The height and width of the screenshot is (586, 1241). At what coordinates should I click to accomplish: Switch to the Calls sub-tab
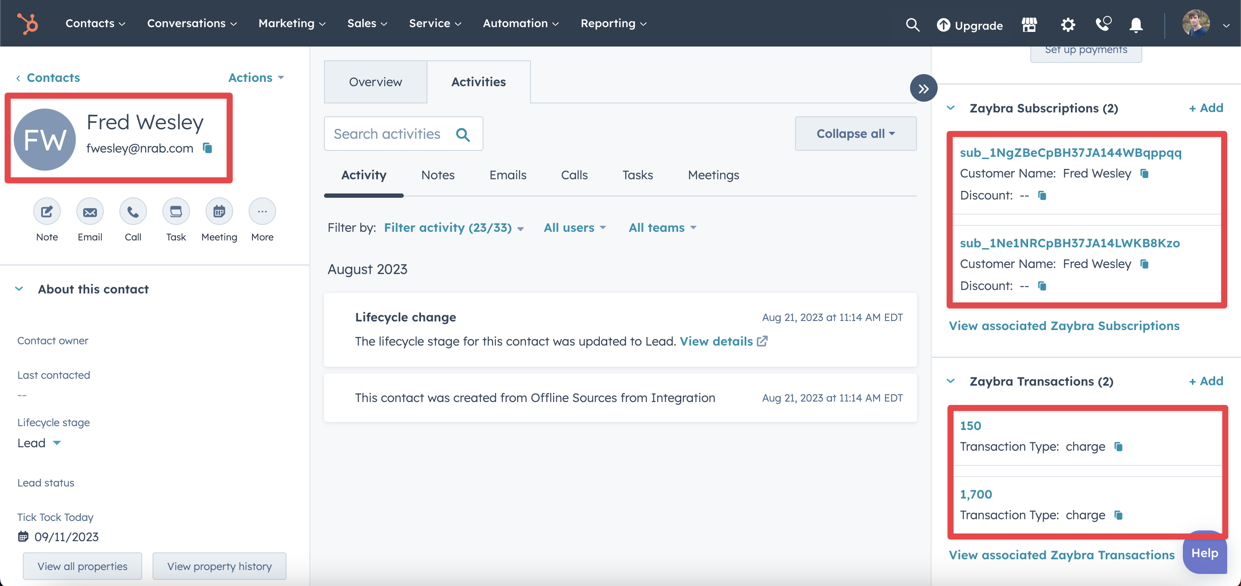tap(574, 175)
